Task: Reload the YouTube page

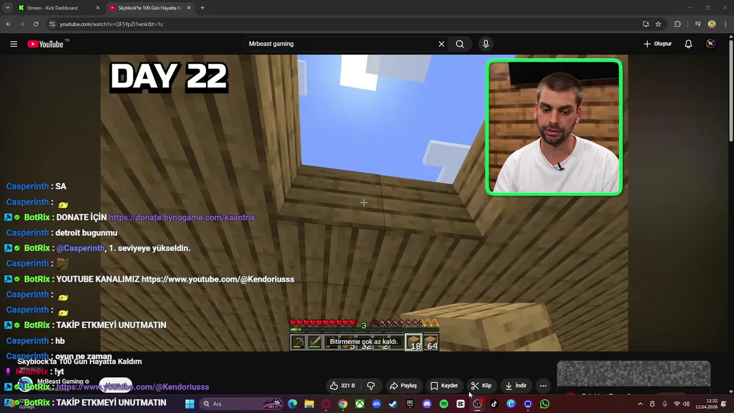Action: (x=36, y=24)
